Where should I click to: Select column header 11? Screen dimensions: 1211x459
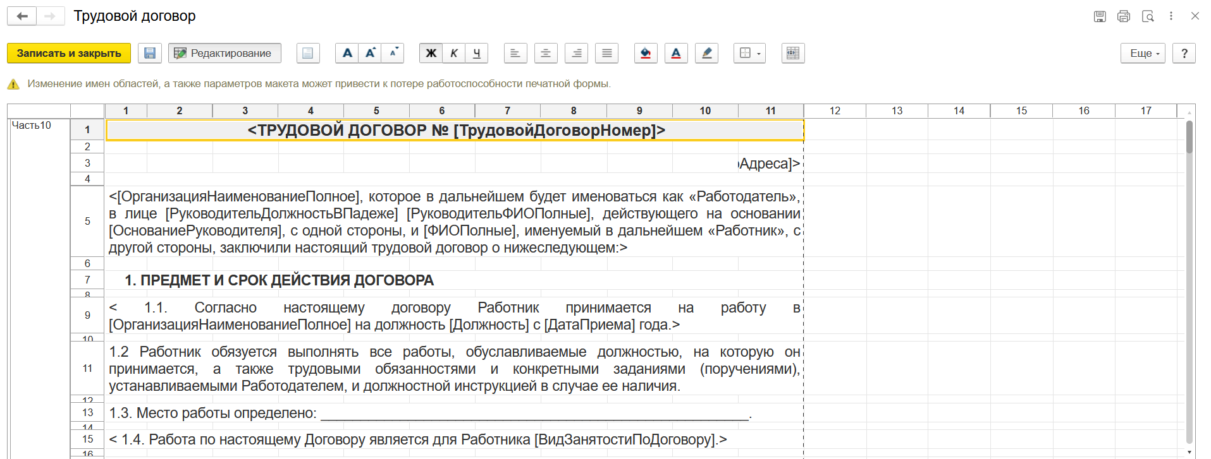pyautogui.click(x=770, y=110)
